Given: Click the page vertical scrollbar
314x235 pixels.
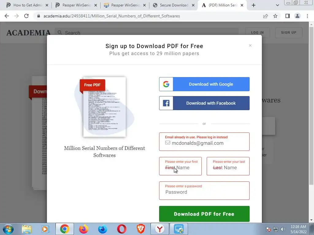Looking at the screenshot, I should 312,106.
